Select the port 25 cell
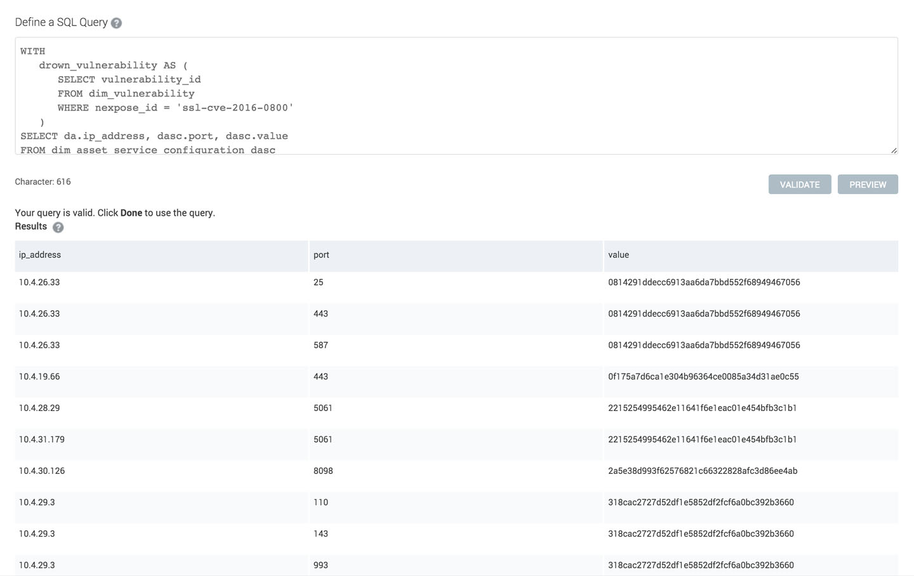Image resolution: width=914 pixels, height=576 pixels. [319, 282]
